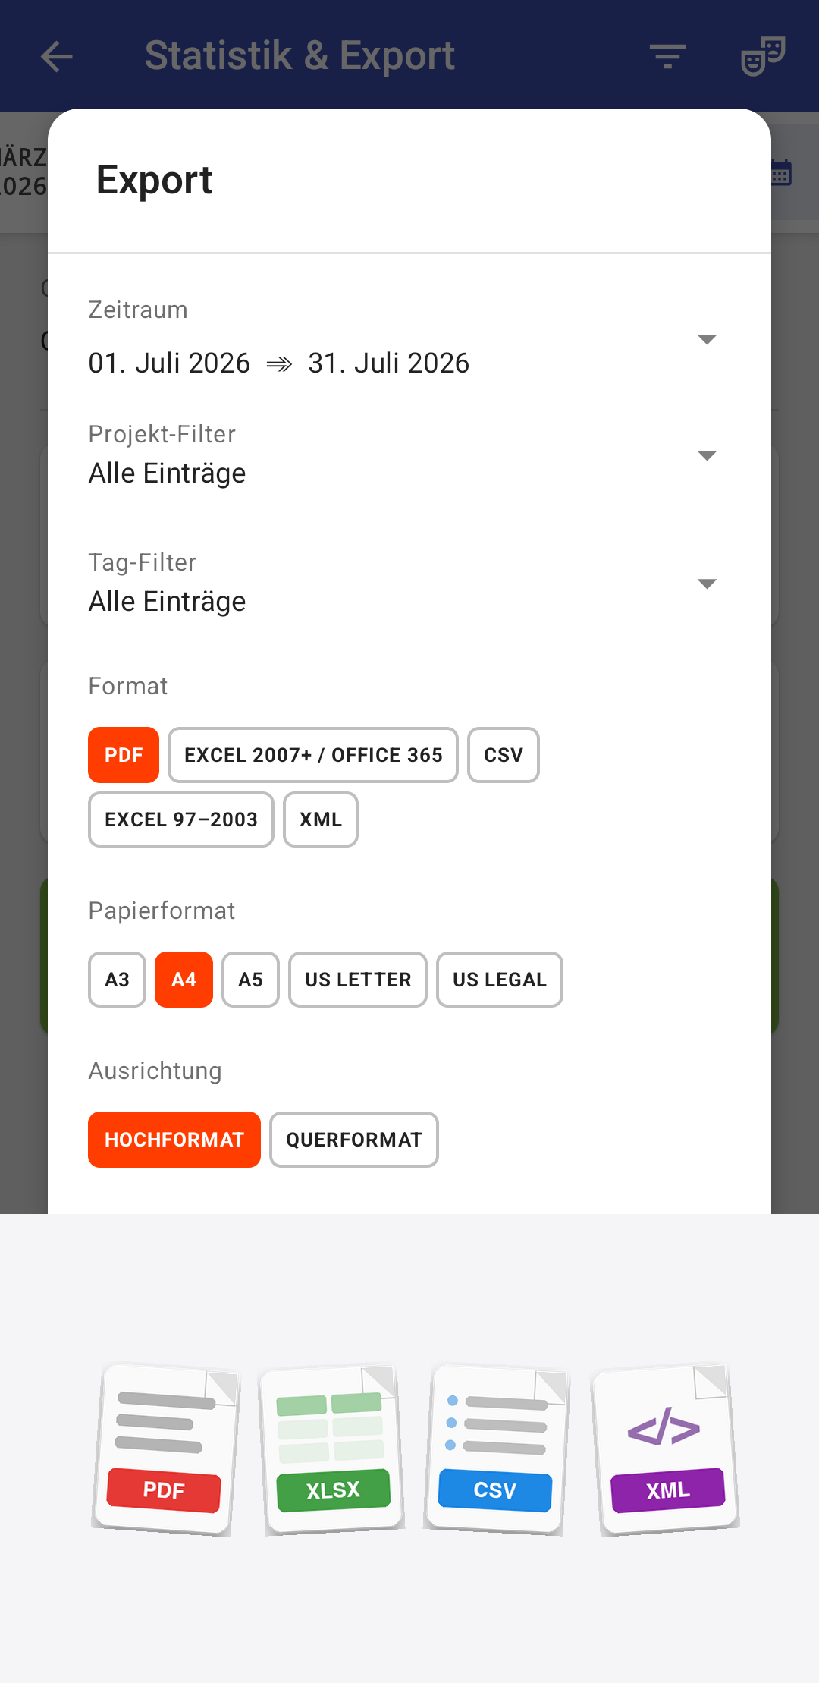Click the calendar icon behind dialog
Image resolution: width=819 pixels, height=1683 pixels.
(x=781, y=172)
